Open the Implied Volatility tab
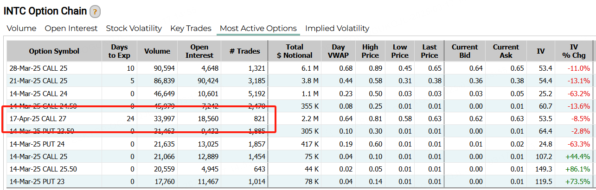Screen dimensions: 596x190 pyautogui.click(x=337, y=28)
